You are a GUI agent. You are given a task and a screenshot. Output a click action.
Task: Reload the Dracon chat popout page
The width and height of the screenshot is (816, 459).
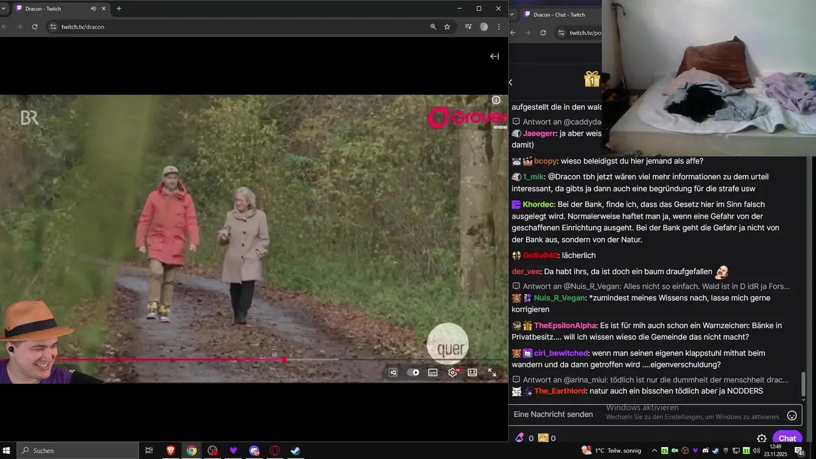pyautogui.click(x=543, y=33)
